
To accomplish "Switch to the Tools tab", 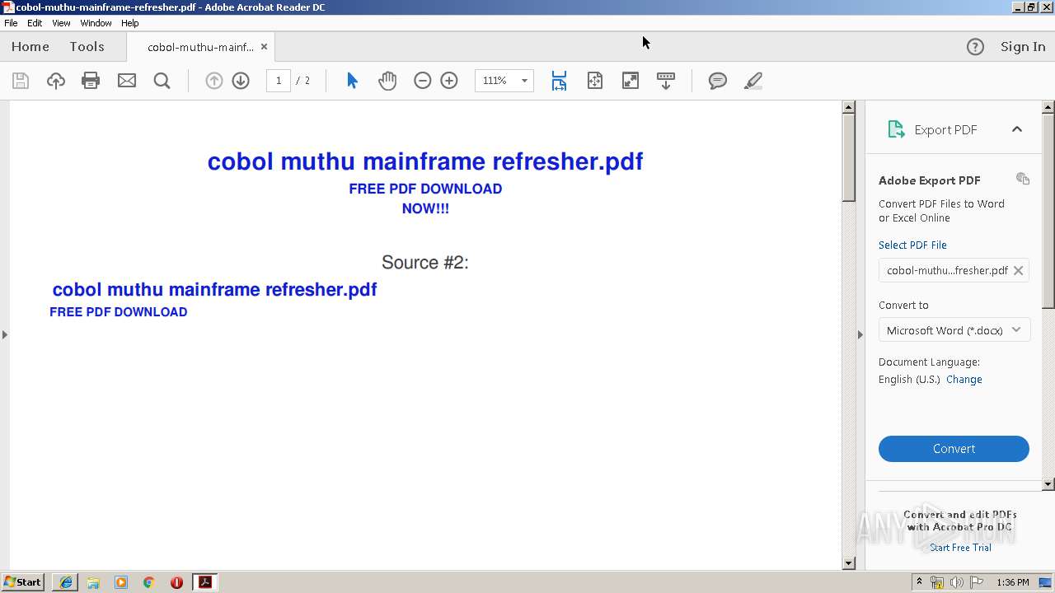I will tap(87, 47).
